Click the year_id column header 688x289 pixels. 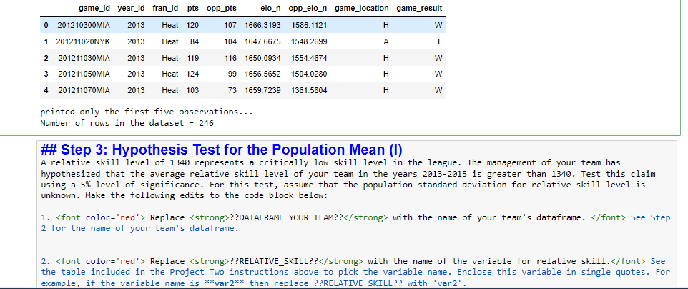[131, 9]
